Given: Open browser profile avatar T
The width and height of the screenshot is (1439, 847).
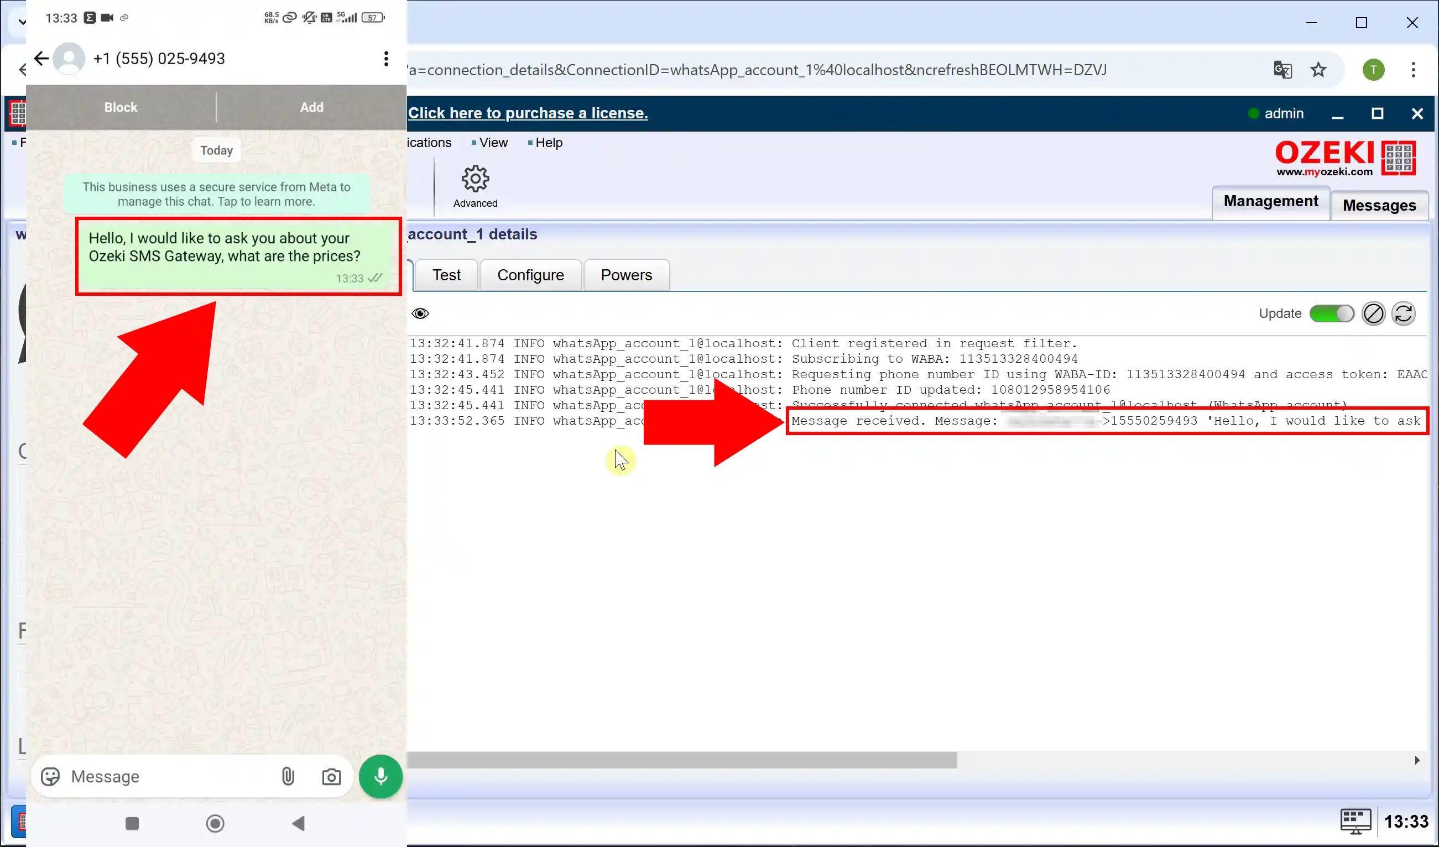Looking at the screenshot, I should 1373,70.
